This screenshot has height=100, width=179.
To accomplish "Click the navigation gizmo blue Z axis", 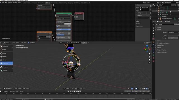I will [147, 46].
